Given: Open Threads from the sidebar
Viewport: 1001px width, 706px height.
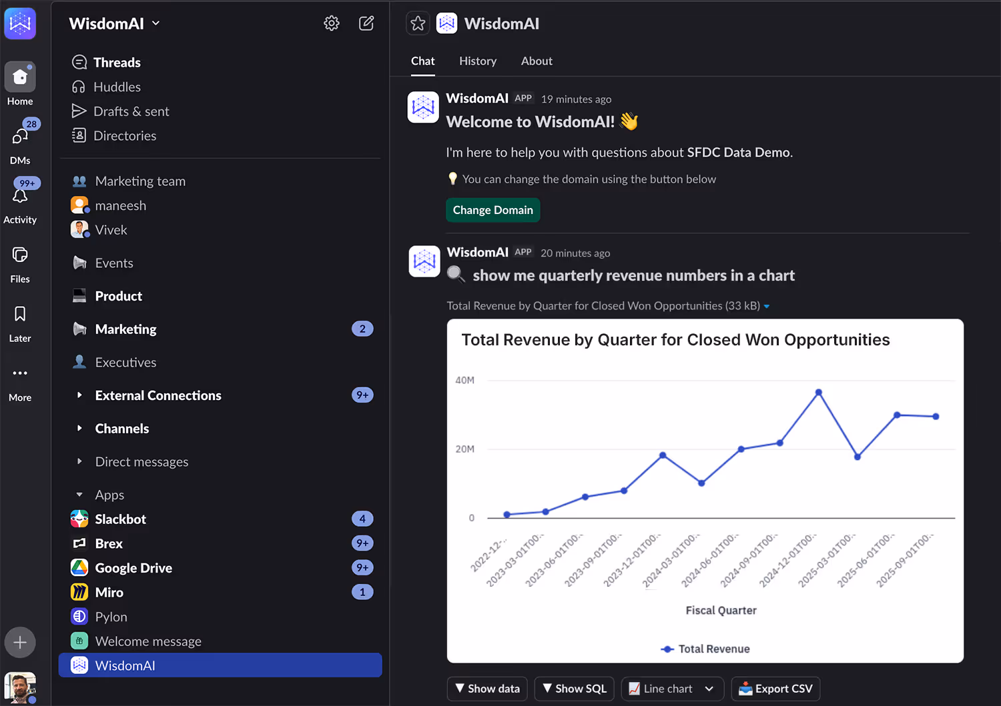Looking at the screenshot, I should click(117, 62).
